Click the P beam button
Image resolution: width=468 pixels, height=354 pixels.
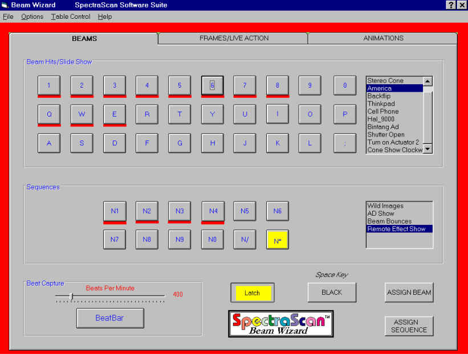tap(345, 114)
